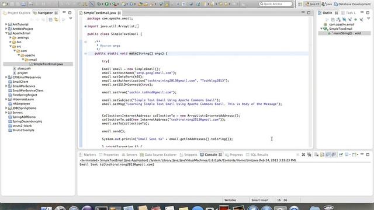Viewport: 374px width, 210px height.
Task: Minimize the Navigator panel
Action: pos(64,12)
